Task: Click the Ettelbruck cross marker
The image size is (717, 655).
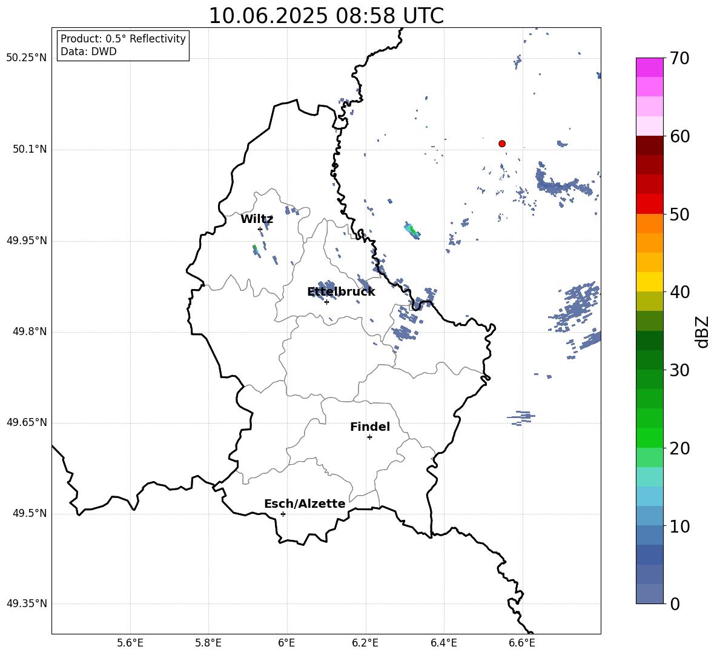Action: [x=326, y=302]
